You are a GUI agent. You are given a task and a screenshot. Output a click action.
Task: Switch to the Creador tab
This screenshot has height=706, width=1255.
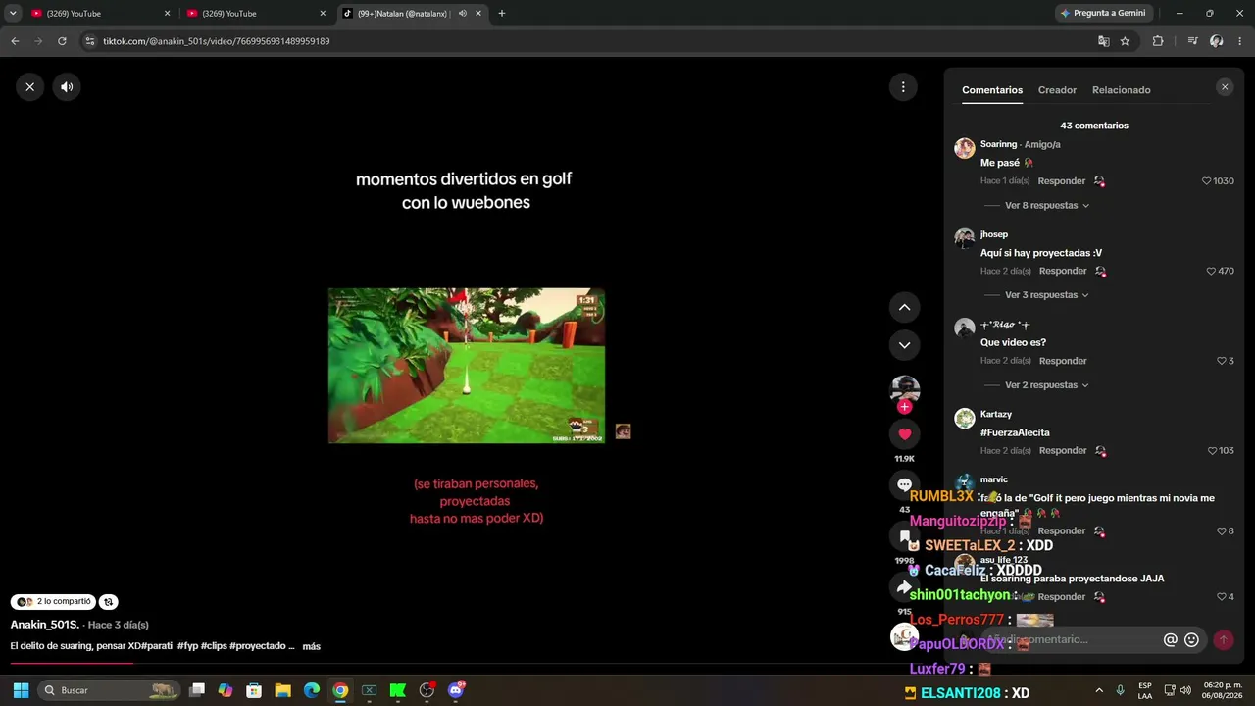[1057, 90]
